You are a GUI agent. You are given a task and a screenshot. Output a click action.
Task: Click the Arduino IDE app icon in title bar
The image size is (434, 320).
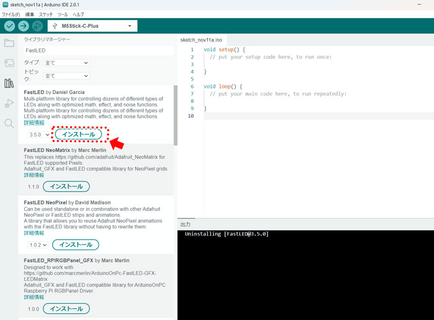point(5,4)
